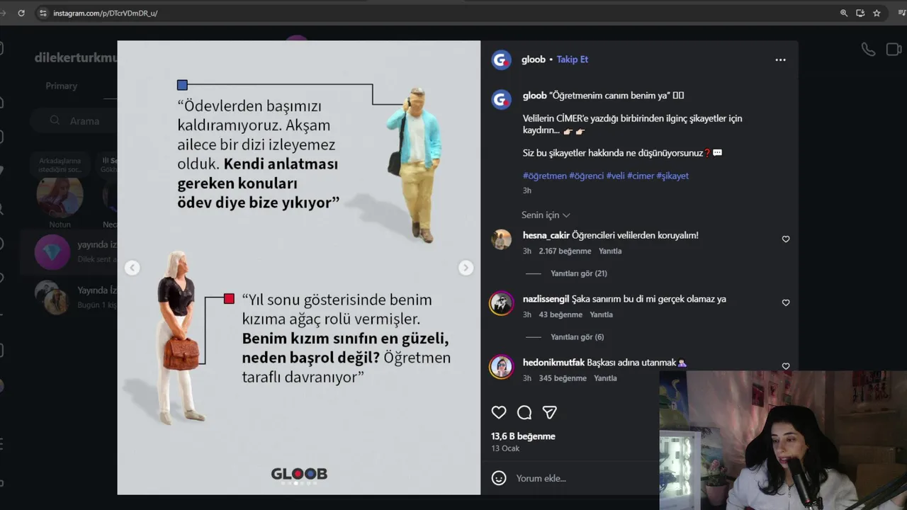Click hesna_cakir username
The width and height of the screenshot is (907, 510).
pos(546,235)
